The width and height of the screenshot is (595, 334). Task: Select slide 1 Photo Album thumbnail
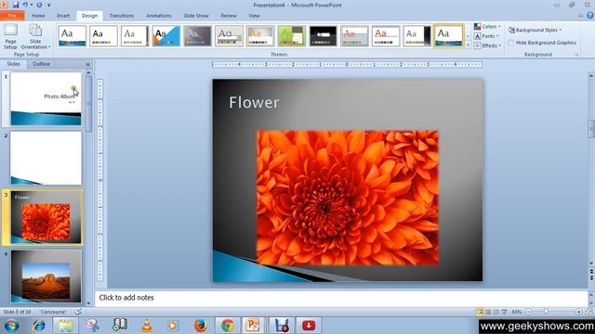(x=46, y=98)
